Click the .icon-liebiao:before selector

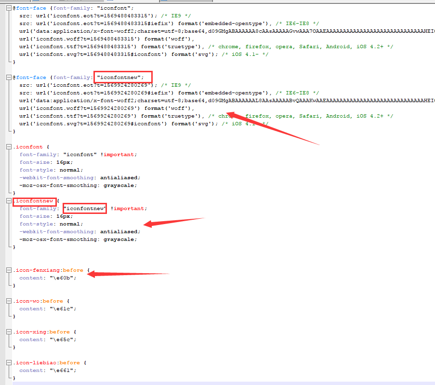tap(47, 362)
